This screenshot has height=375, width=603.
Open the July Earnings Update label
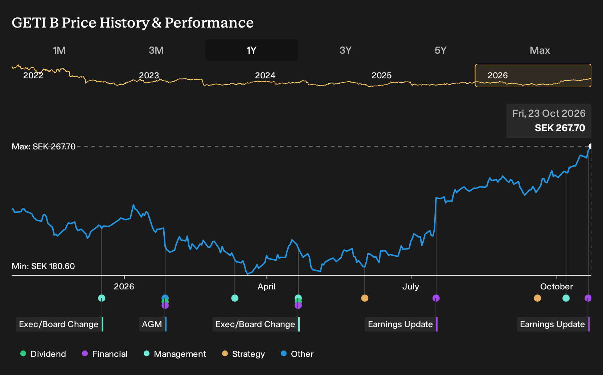pos(401,324)
